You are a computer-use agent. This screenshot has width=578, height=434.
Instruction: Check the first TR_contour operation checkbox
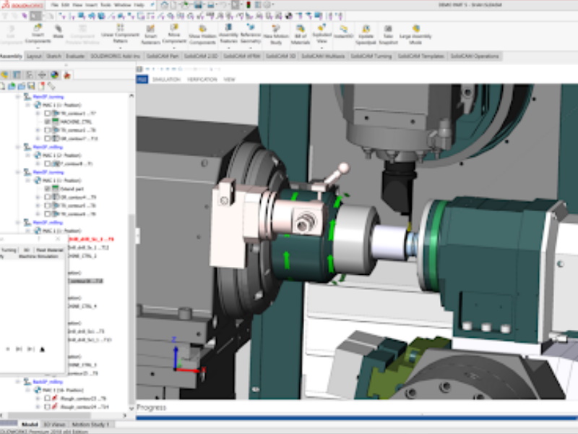[48, 114]
